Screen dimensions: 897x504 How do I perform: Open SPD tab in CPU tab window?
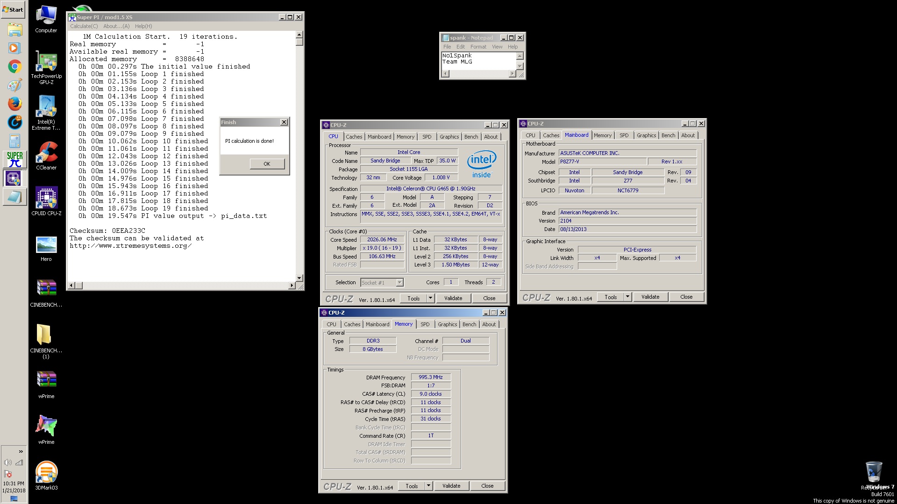coord(427,137)
